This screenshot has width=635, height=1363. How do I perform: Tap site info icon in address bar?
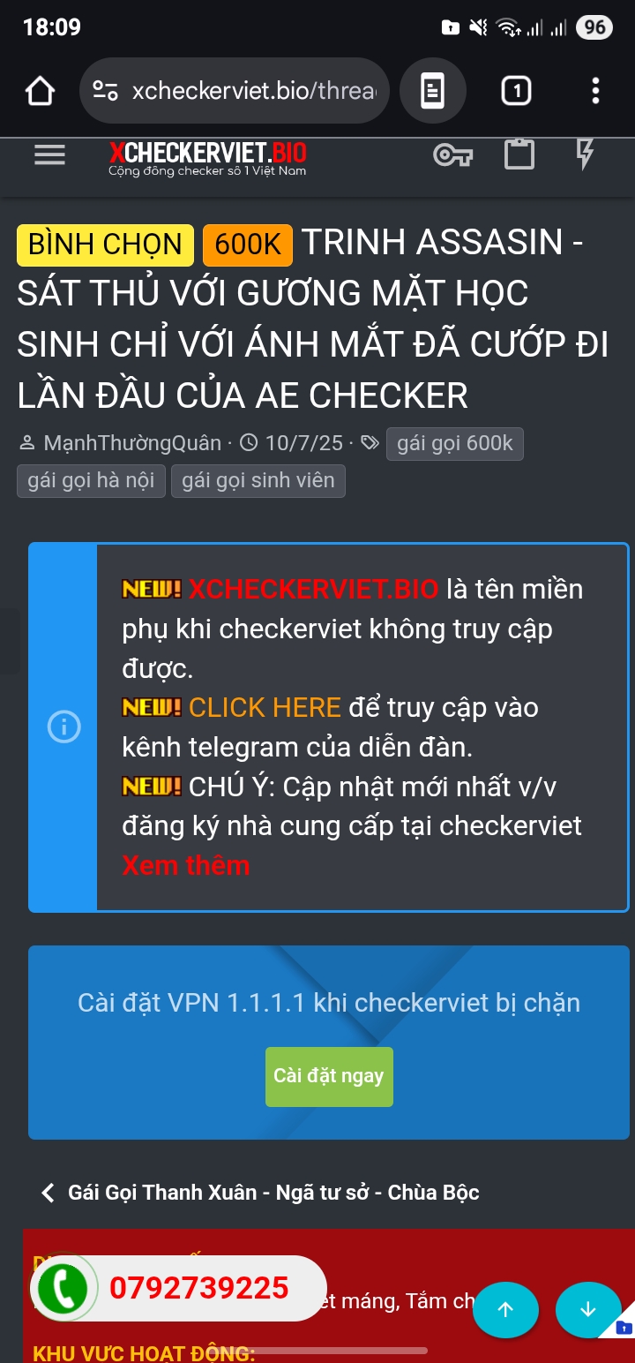[106, 90]
